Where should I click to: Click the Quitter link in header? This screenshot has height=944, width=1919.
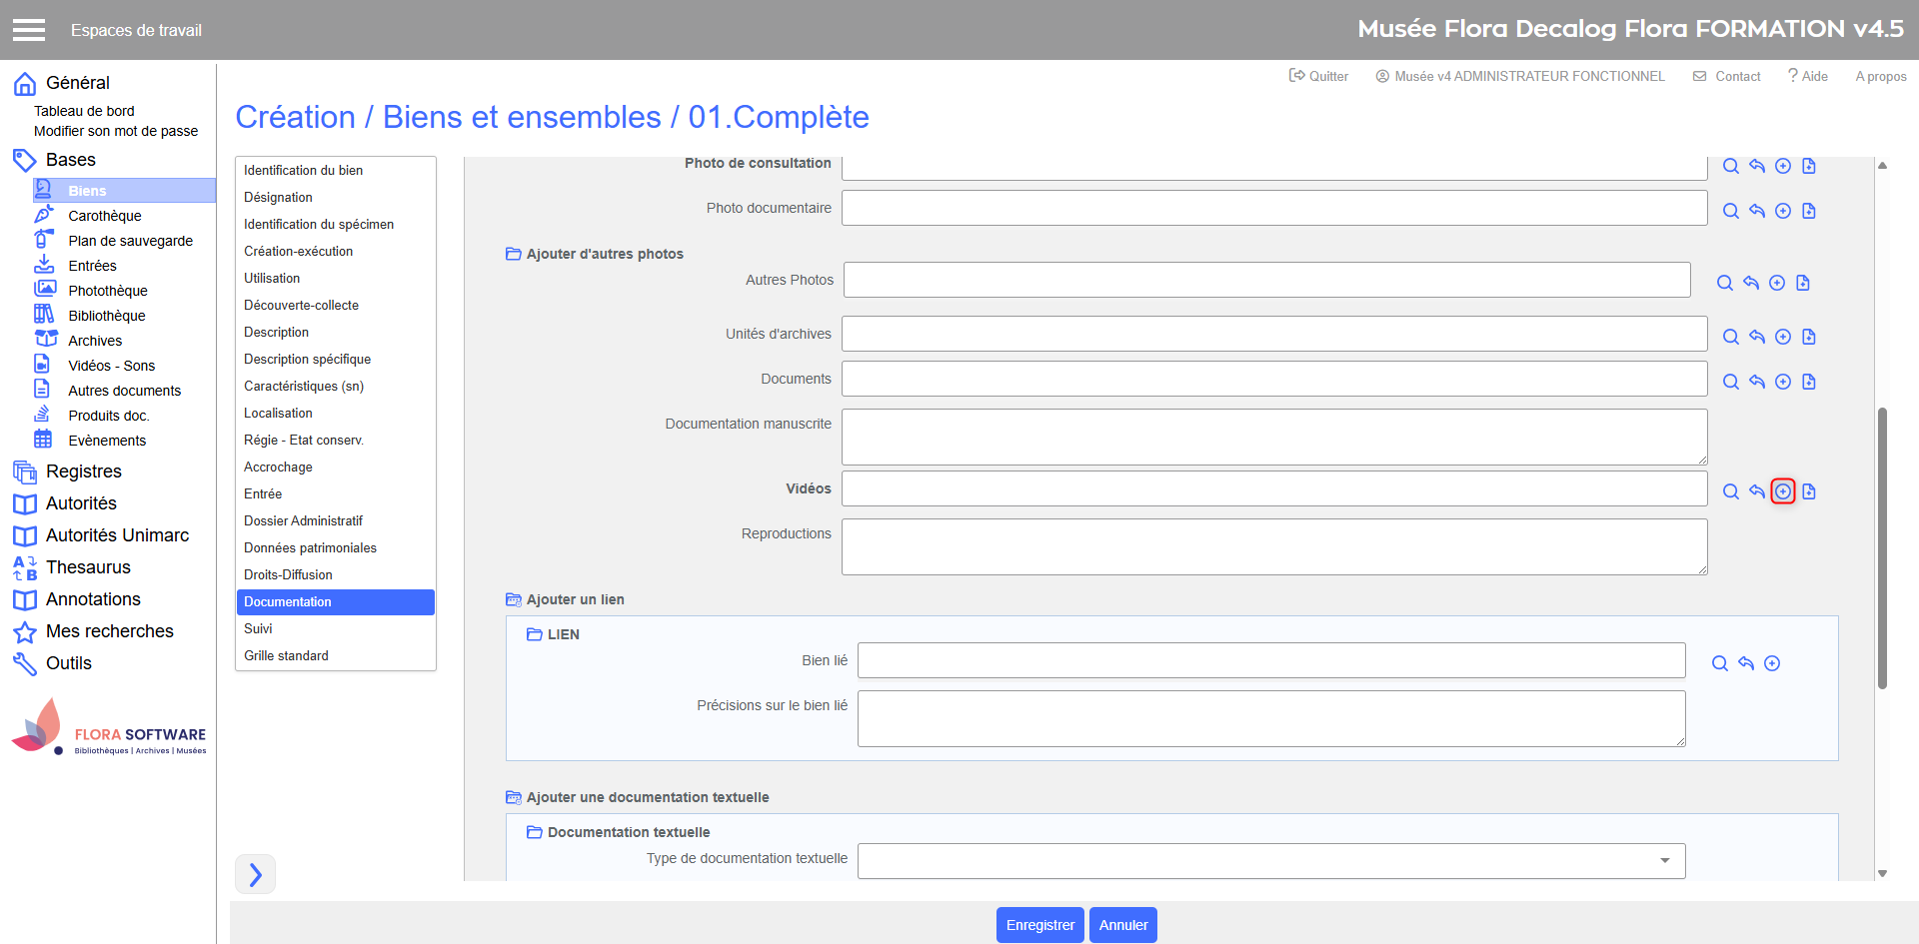tap(1318, 76)
